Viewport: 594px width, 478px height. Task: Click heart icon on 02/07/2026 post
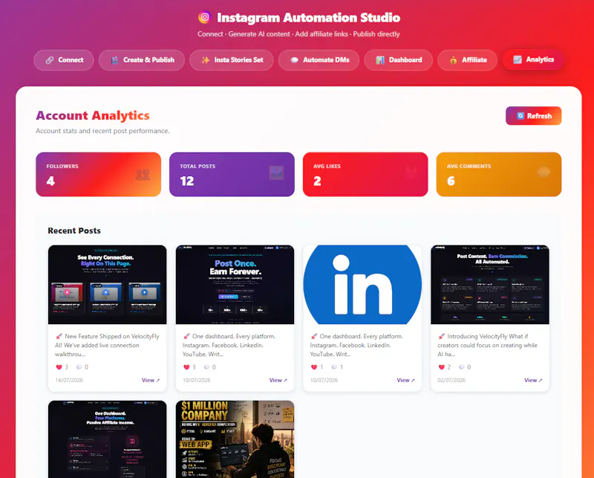(441, 366)
